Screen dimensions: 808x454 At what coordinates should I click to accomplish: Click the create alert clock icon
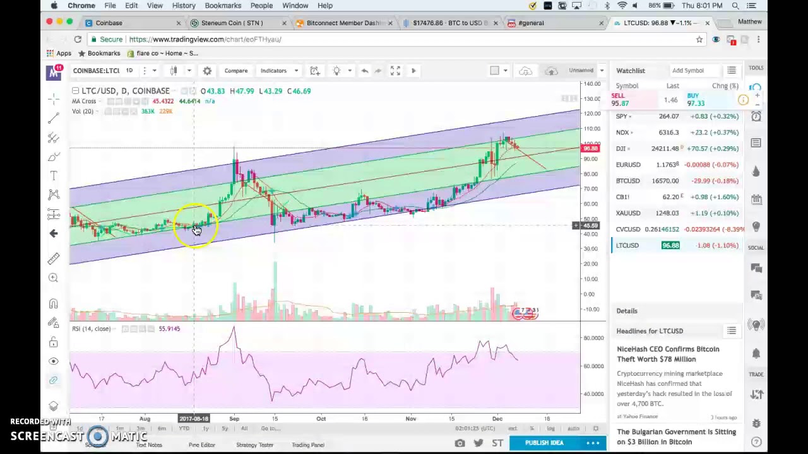[314, 71]
